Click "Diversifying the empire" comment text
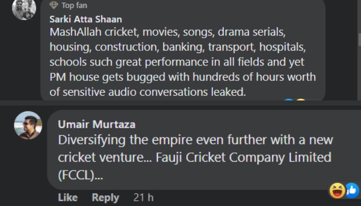Viewport: 361px width, 206px height. pos(125,140)
